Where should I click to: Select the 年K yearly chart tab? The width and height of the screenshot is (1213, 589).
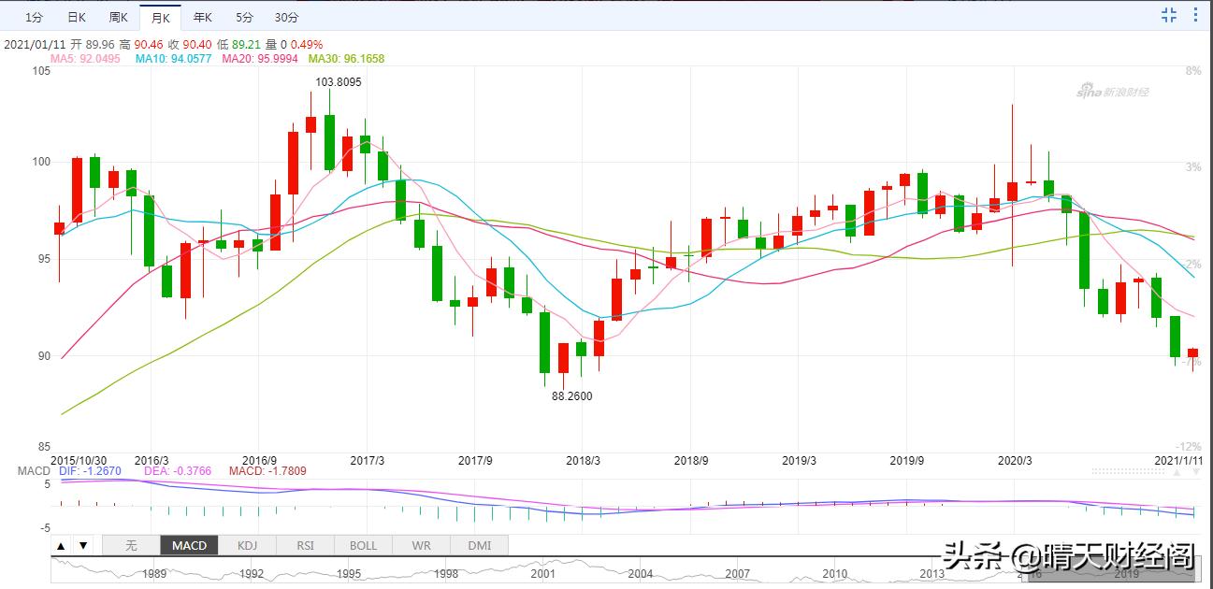[x=202, y=17]
